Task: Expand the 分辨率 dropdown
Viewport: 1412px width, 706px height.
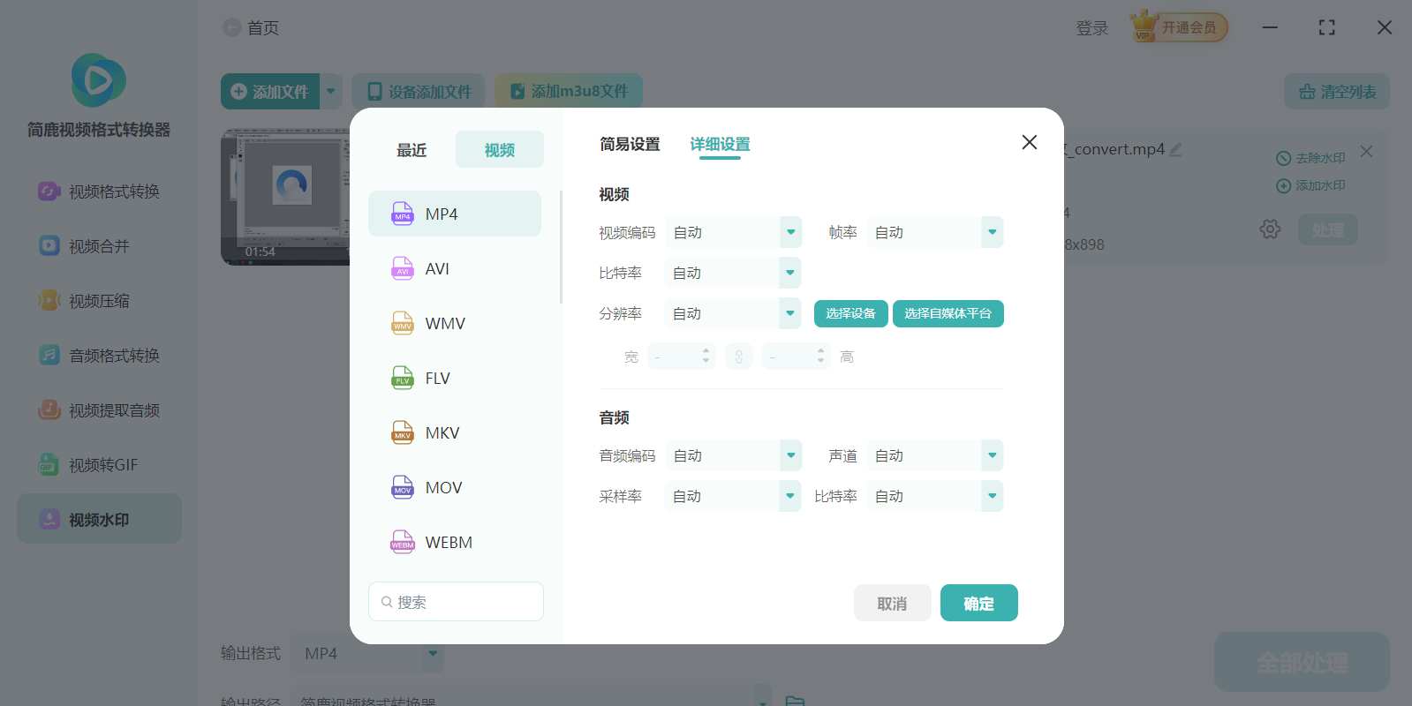Action: (790, 313)
